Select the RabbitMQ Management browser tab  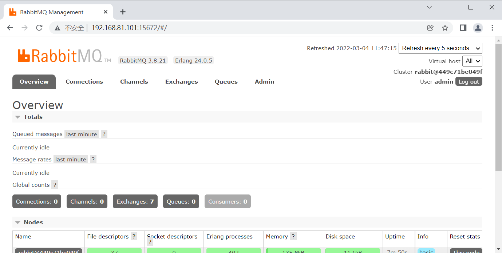pos(58,12)
